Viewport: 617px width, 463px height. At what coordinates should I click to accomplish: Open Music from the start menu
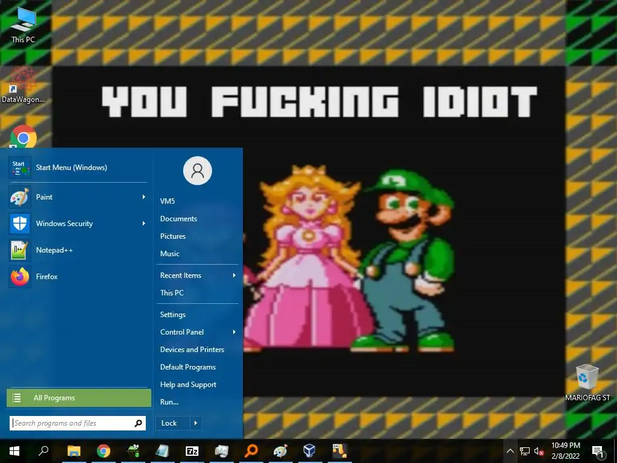[198, 254]
